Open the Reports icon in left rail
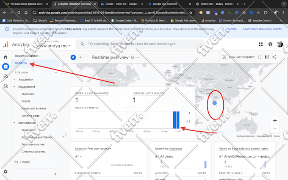The image size is (288, 180). tap(6, 66)
